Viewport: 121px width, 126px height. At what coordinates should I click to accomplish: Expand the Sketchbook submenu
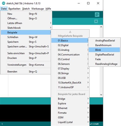pyautogui.click(x=26, y=28)
